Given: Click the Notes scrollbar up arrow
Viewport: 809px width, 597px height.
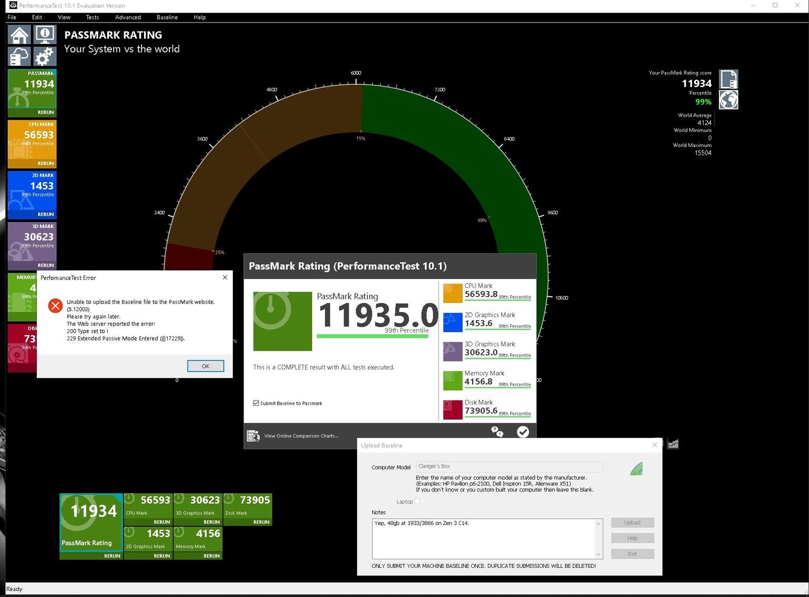Looking at the screenshot, I should [x=598, y=523].
